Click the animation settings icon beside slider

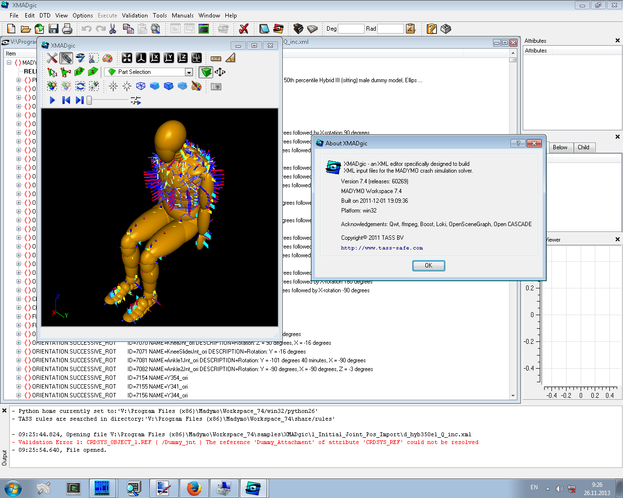tap(136, 100)
